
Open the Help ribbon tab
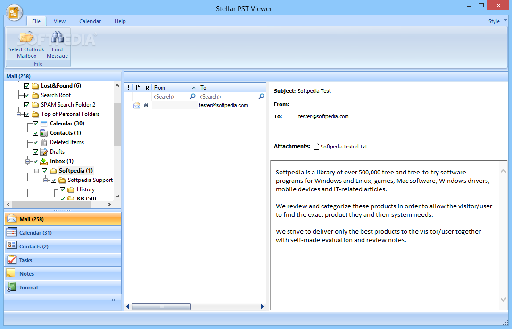click(120, 21)
